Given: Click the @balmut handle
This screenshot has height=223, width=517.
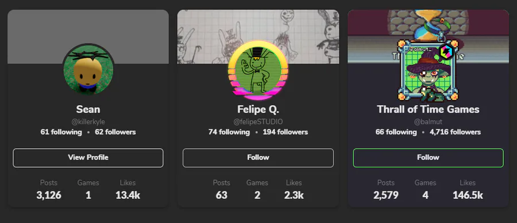Looking at the screenshot, I should point(429,122).
